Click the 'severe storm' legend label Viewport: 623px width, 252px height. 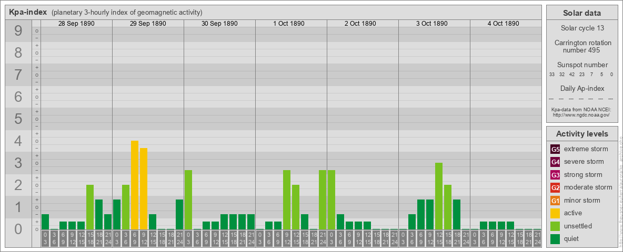tap(584, 162)
